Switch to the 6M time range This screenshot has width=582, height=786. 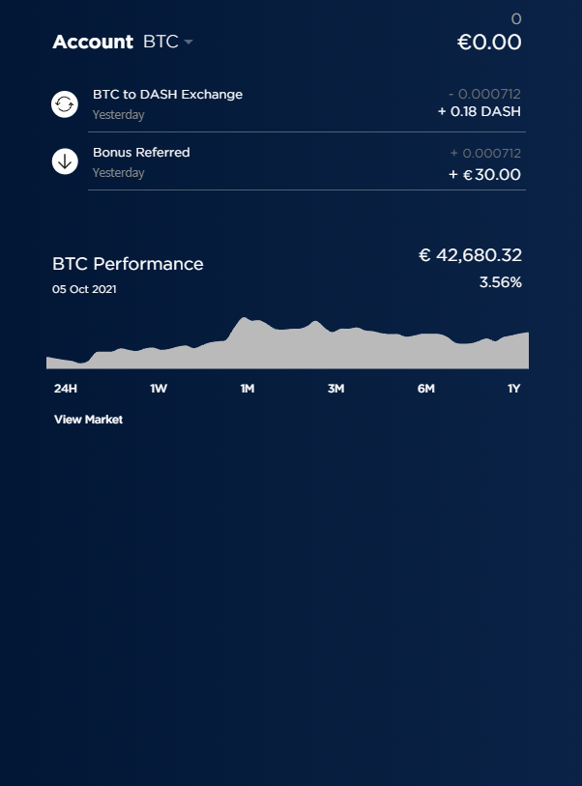[x=426, y=389]
